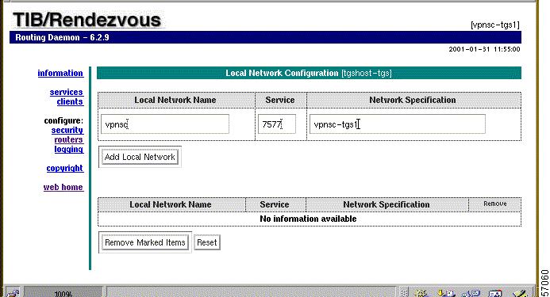Click the Network Specification header in lower table
This screenshot has height=297, width=550.
tap(387, 204)
